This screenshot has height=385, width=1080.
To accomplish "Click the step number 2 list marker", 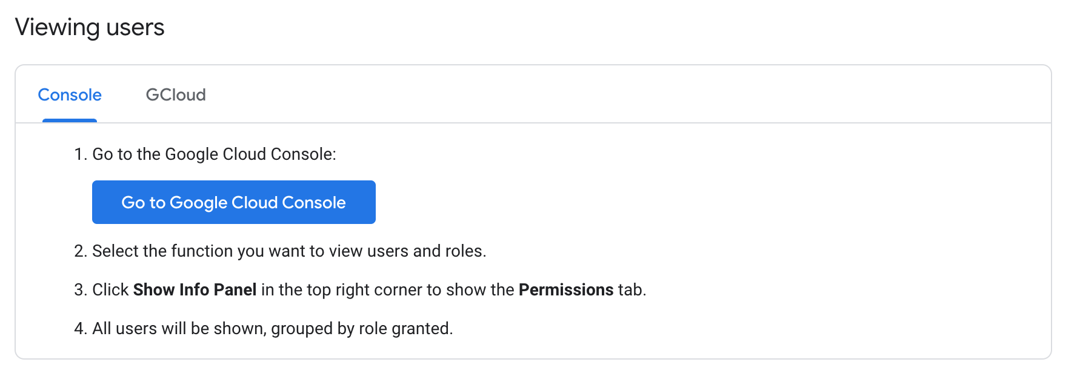I will pyautogui.click(x=80, y=251).
